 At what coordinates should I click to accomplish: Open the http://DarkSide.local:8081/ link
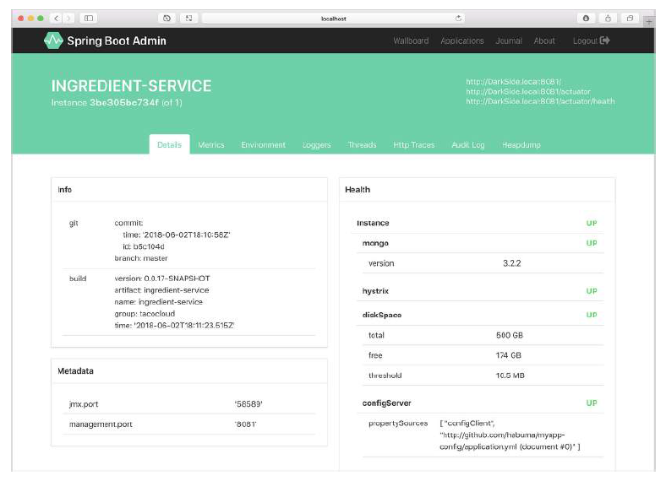[514, 82]
